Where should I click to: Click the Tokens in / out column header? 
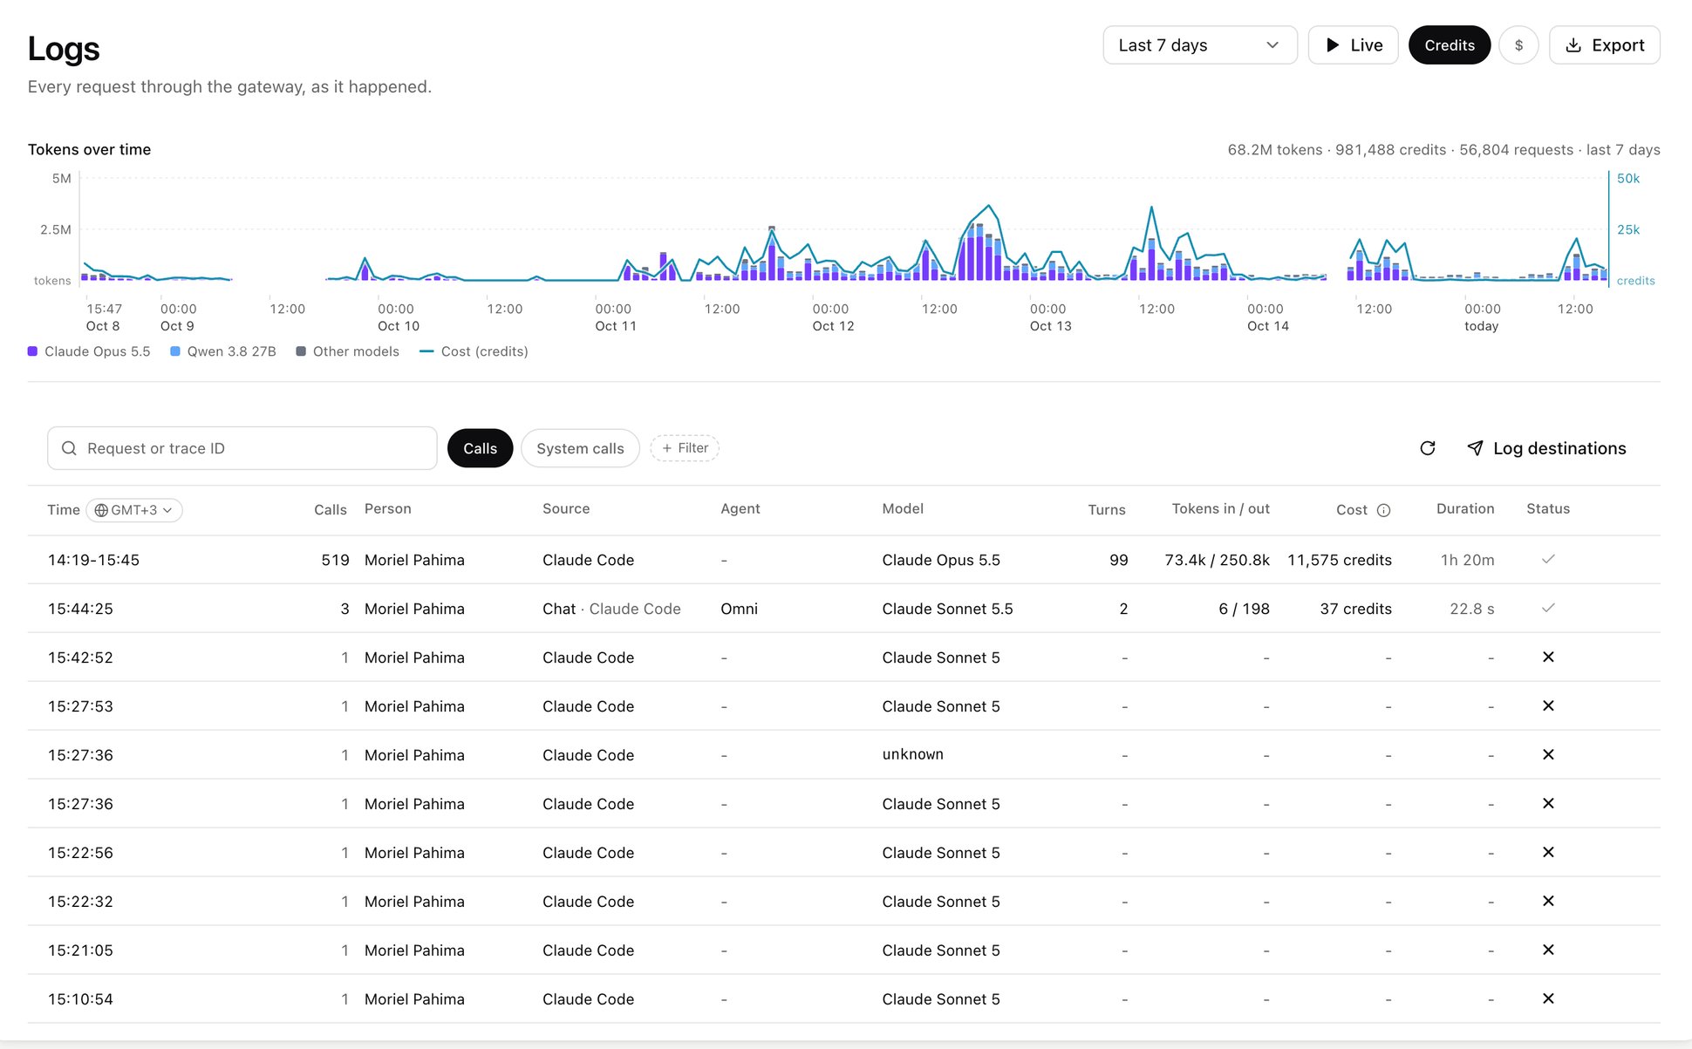[x=1220, y=509]
